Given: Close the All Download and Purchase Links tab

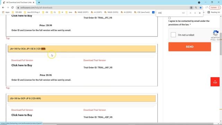Looking at the screenshot, I should pyautogui.click(x=34, y=2).
